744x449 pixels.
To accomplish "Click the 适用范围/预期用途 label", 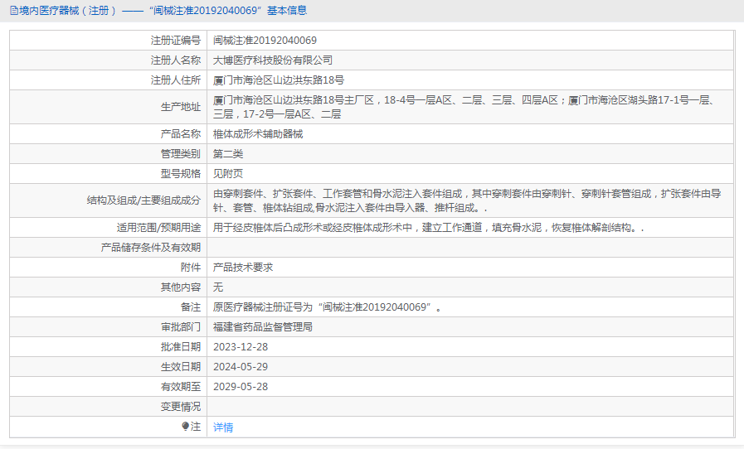I will pyautogui.click(x=159, y=228).
